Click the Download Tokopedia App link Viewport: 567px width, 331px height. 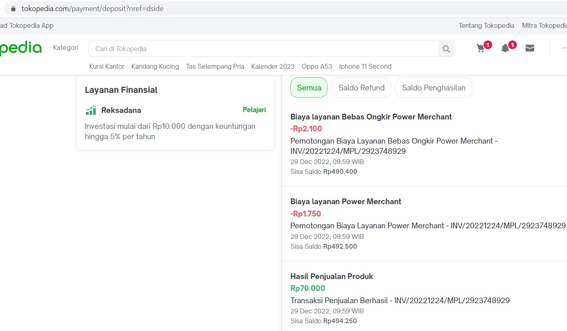coord(27,25)
